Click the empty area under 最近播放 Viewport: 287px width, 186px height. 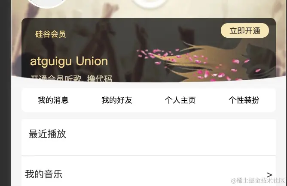(149, 147)
